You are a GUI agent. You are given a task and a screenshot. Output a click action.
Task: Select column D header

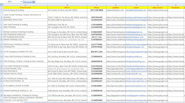pyautogui.click(x=116, y=5)
